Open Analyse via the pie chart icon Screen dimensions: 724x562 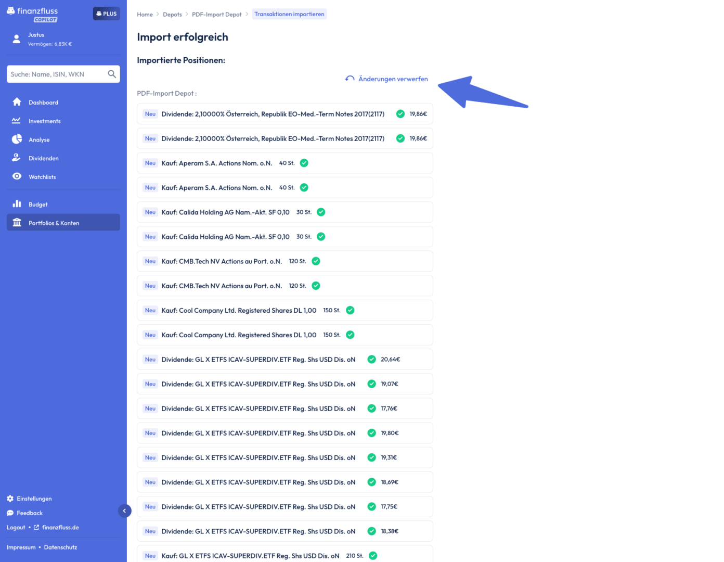(x=17, y=139)
